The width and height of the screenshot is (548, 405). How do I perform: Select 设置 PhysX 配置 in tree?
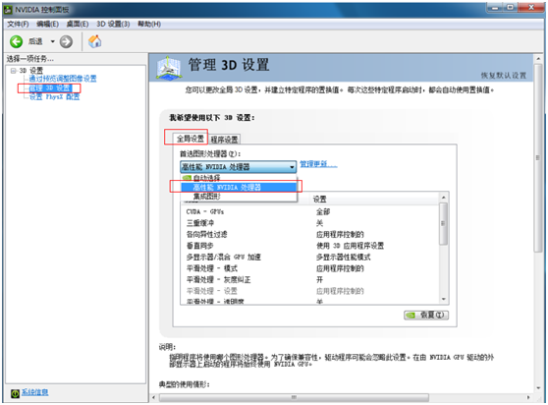[x=54, y=96]
